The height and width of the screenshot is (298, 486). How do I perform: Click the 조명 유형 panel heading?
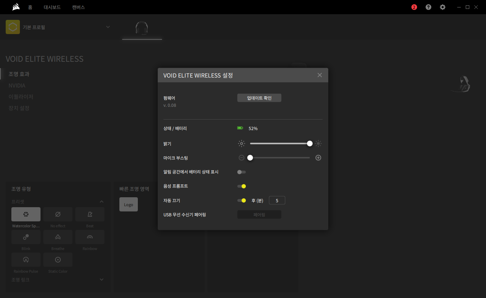tap(21, 189)
